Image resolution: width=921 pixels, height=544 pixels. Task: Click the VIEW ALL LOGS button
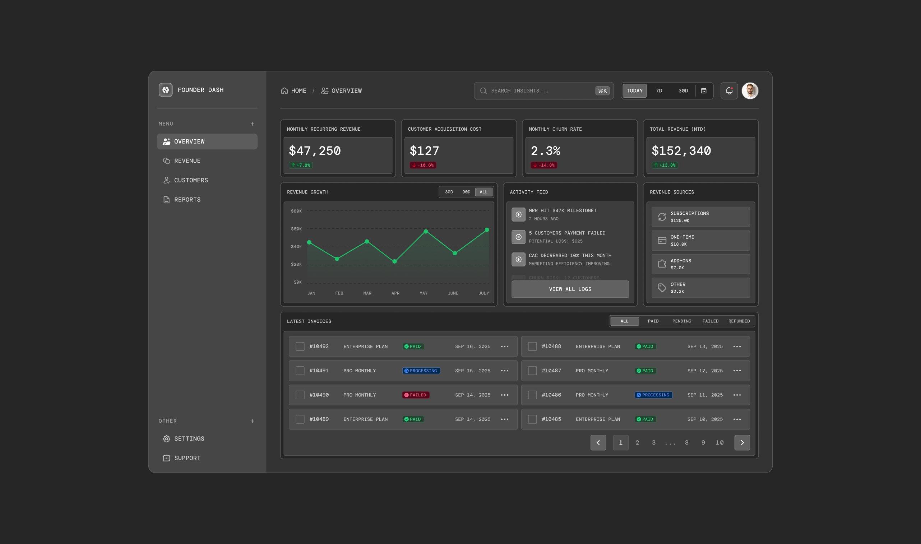(570, 289)
